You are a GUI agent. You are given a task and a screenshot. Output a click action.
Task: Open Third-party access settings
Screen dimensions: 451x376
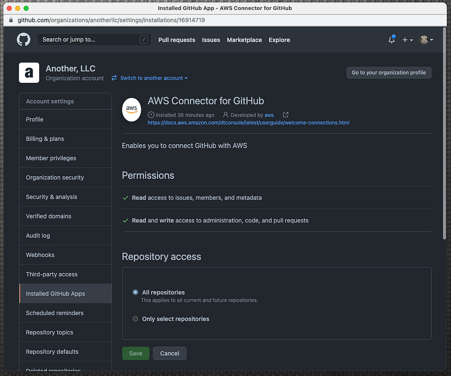[65, 274]
